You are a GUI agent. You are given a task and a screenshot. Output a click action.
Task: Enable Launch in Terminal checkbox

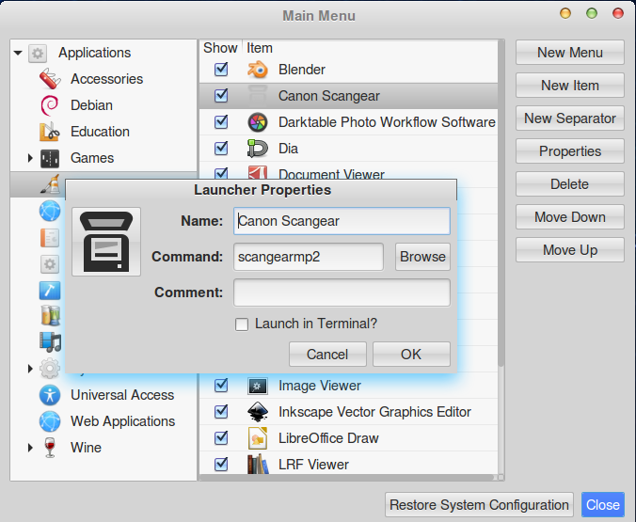(242, 324)
